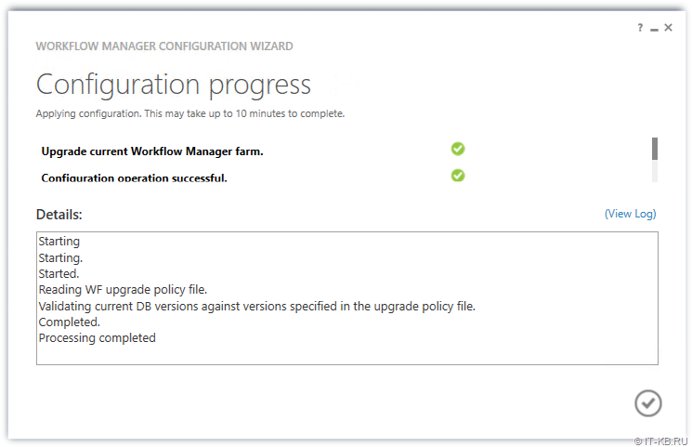Click 'Applying configuration' description text
Viewport: 692px width, 447px height.
pyautogui.click(x=190, y=113)
